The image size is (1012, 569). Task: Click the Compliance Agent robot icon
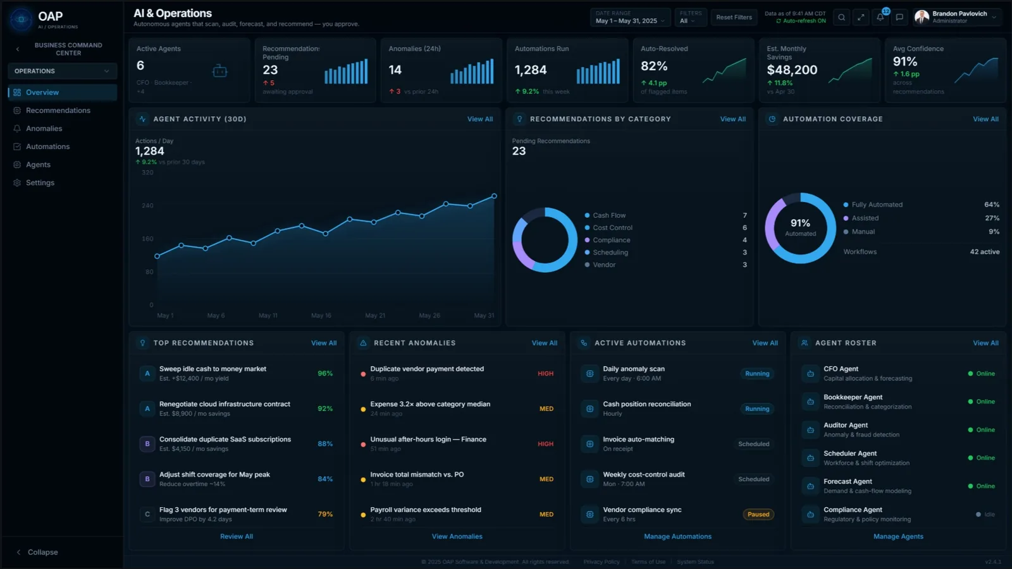810,515
